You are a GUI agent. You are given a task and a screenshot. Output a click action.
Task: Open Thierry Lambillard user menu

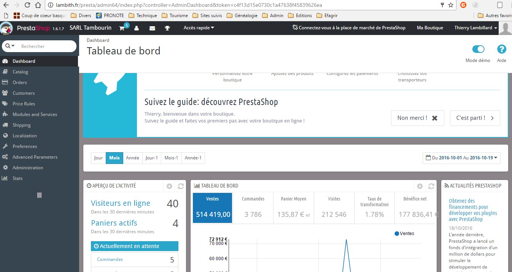pyautogui.click(x=476, y=28)
